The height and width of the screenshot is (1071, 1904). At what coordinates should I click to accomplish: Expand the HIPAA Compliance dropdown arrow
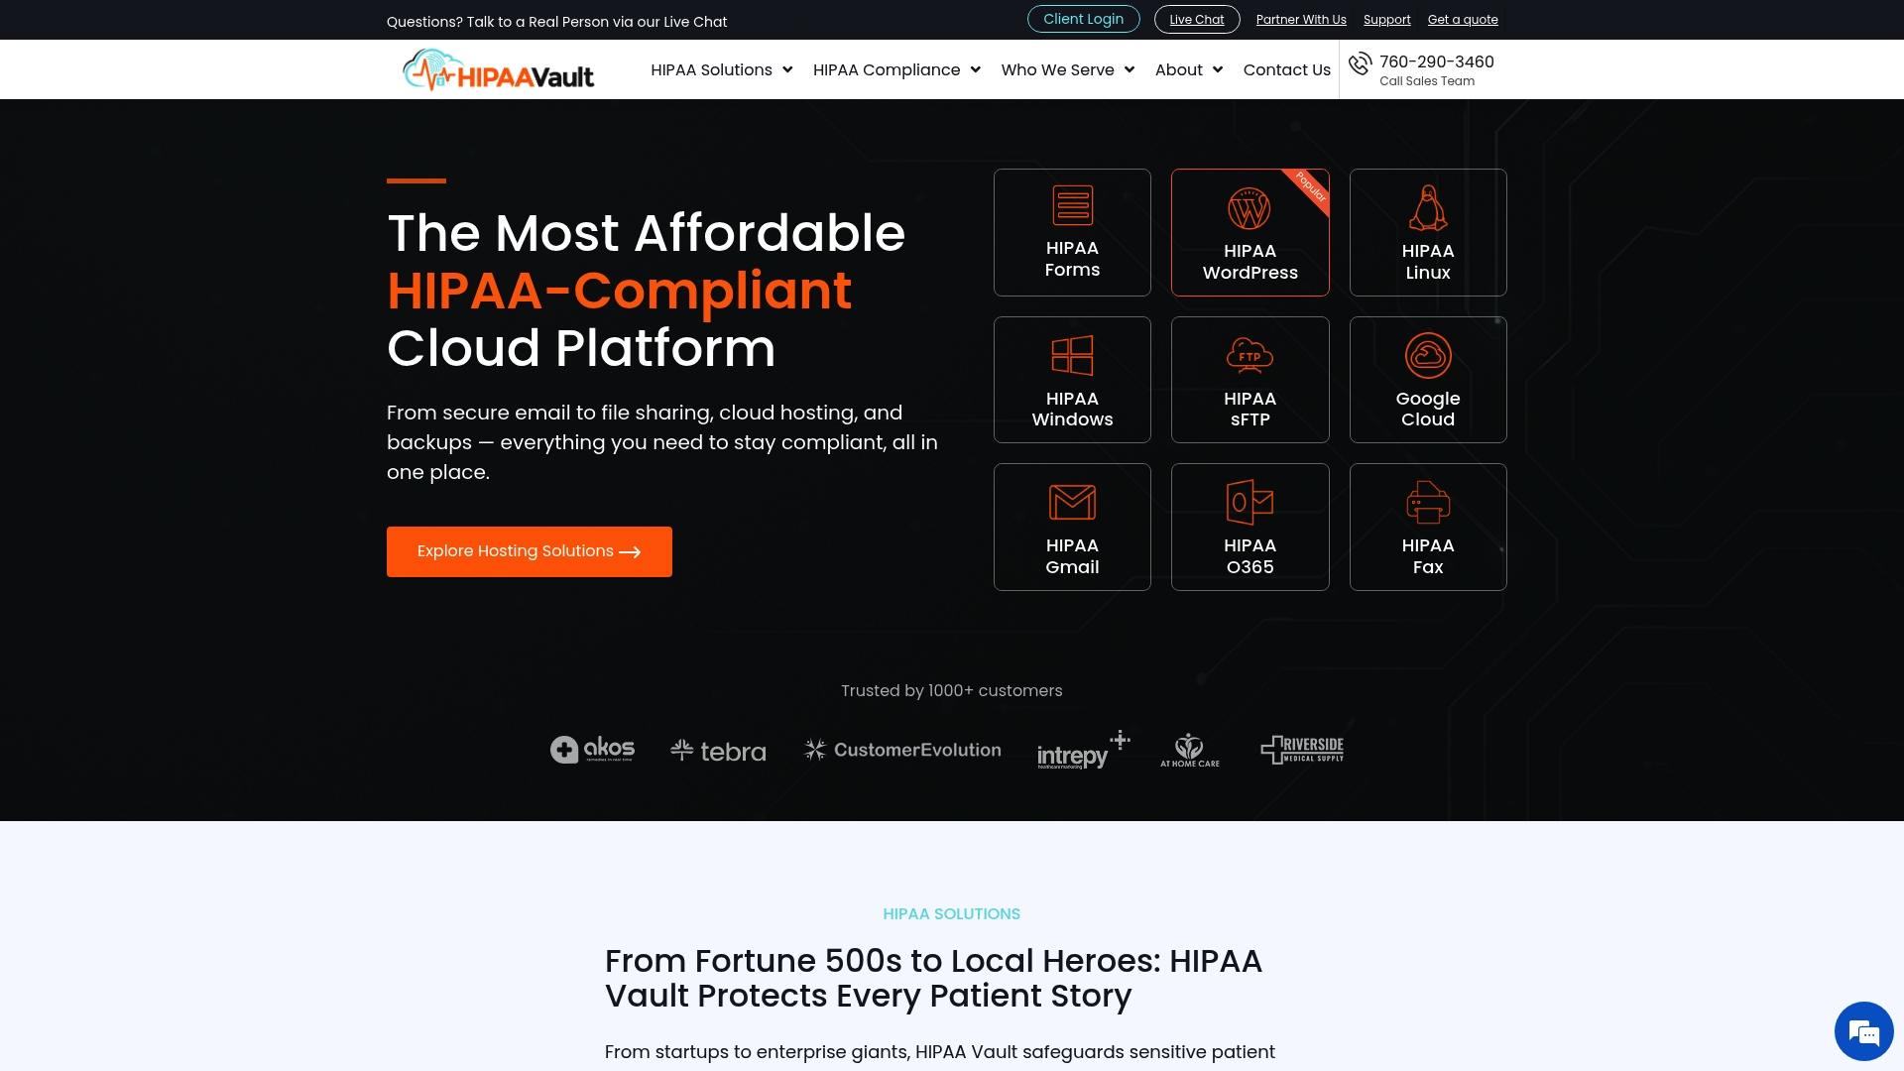(x=976, y=69)
